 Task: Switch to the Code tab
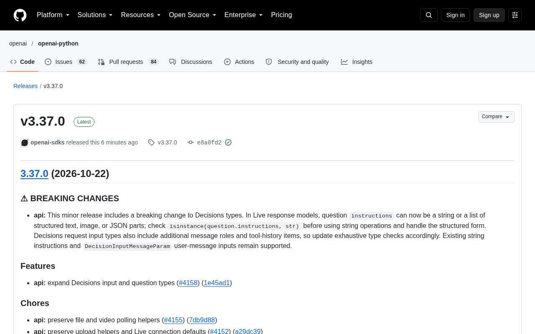coord(23,62)
